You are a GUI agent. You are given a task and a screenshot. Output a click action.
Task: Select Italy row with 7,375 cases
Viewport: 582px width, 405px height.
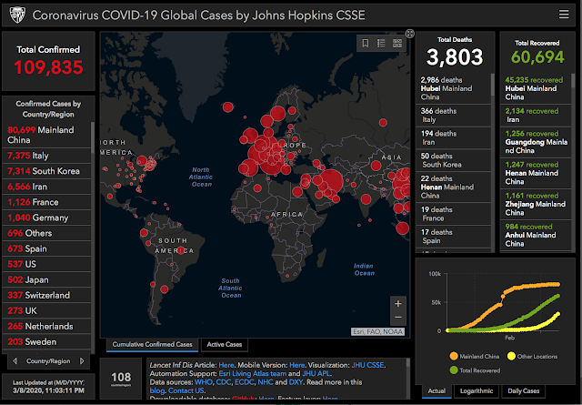coord(46,156)
